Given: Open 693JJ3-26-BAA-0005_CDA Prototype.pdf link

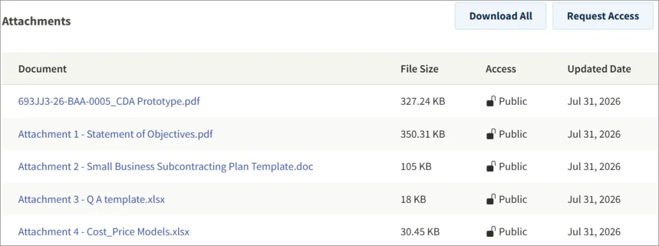Looking at the screenshot, I should 109,102.
